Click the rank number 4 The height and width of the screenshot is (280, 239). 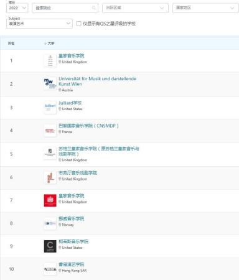[x=11, y=130]
